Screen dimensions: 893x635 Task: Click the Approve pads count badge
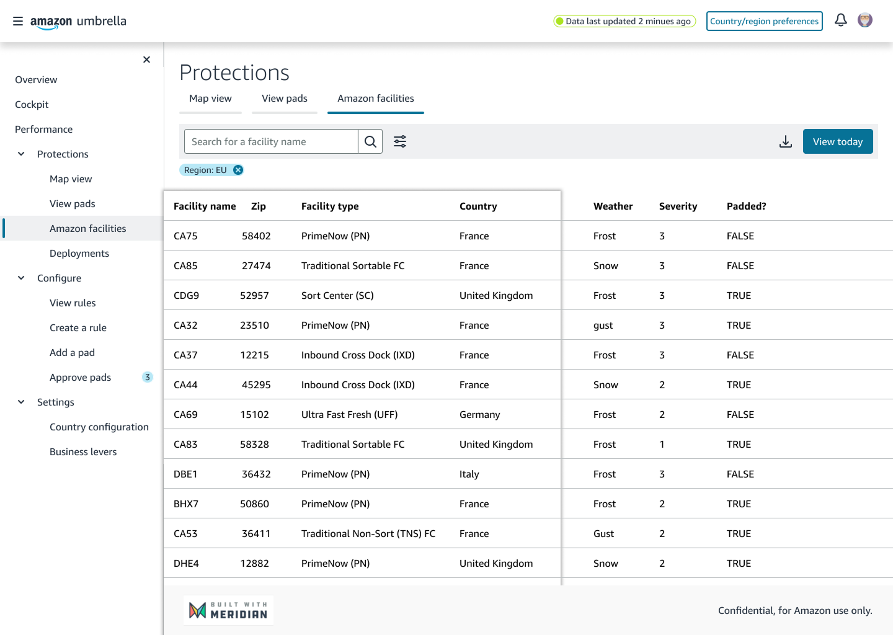(148, 377)
